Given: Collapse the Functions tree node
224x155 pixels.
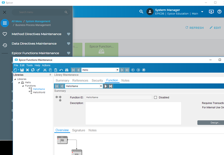Looking at the screenshot, I should tap(23, 86).
